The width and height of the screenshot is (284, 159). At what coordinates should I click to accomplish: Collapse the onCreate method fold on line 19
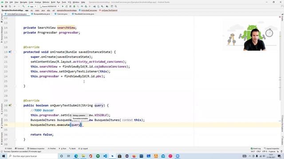click(15, 52)
